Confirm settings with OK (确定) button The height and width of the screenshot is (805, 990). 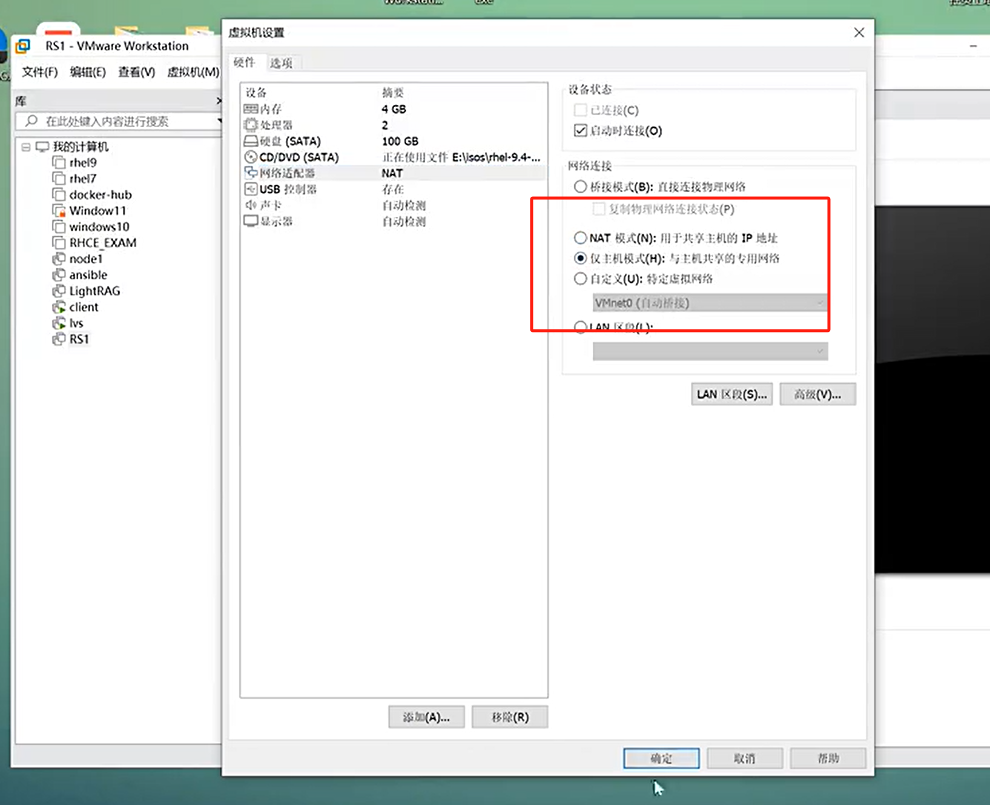pos(661,758)
